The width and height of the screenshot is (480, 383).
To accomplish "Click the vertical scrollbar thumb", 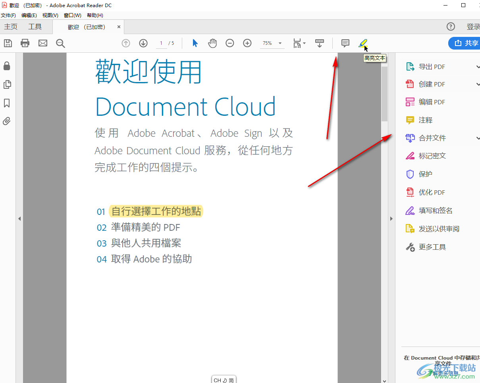I will pyautogui.click(x=384, y=94).
